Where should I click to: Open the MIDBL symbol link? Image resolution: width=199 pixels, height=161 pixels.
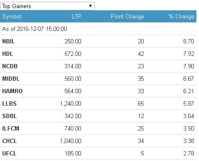click(11, 79)
